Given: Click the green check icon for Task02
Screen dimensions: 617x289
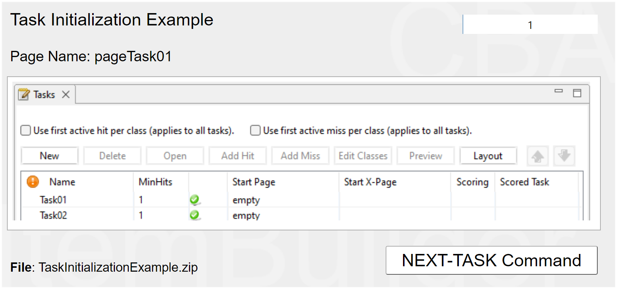Looking at the screenshot, I should point(194,215).
